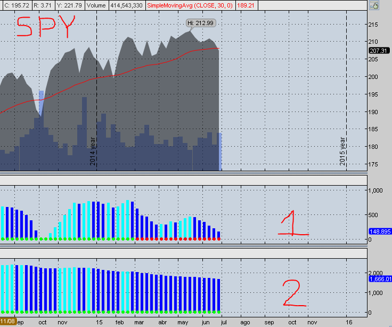Image resolution: width=392 pixels, height=327 pixels.
Task: Click the 207.31 price marker on axis
Action: click(379, 51)
